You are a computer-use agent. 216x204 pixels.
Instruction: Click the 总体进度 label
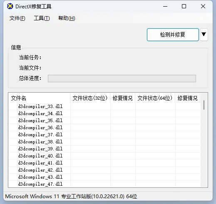tap(30, 78)
